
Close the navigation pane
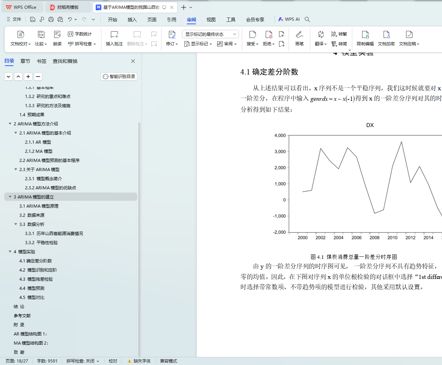(x=133, y=61)
